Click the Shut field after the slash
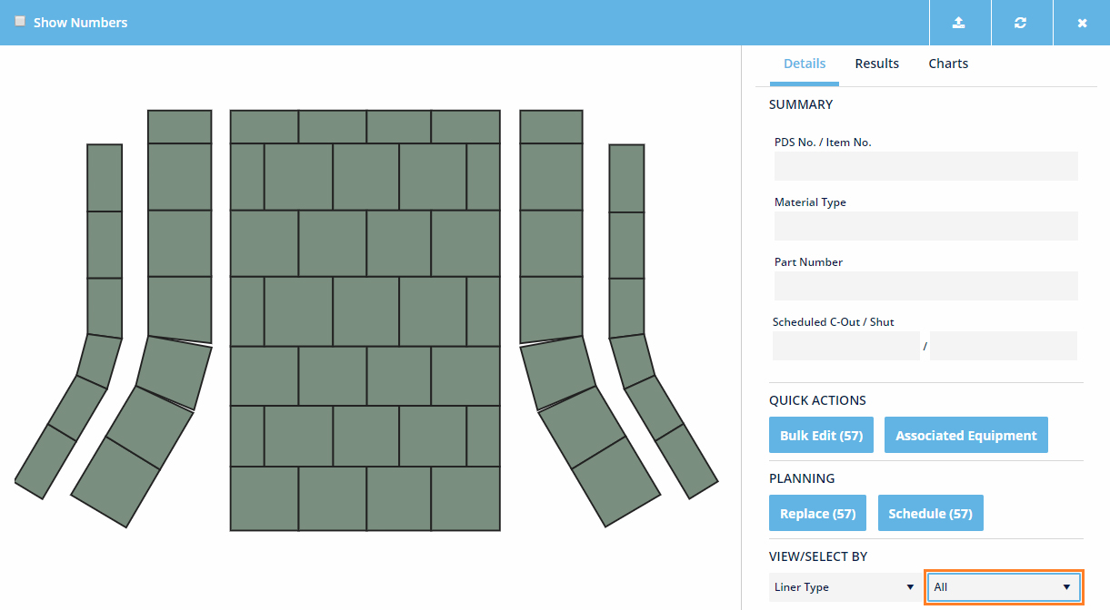The height and width of the screenshot is (610, 1110). click(1003, 346)
